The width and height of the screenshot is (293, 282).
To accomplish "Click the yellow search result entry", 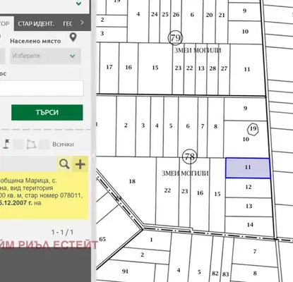I will point(44,195).
